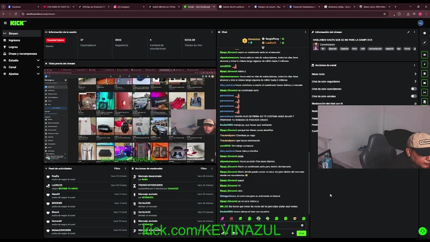
Task: Click the 02:01:39 Tiempo en vivo value
Action: point(190,40)
